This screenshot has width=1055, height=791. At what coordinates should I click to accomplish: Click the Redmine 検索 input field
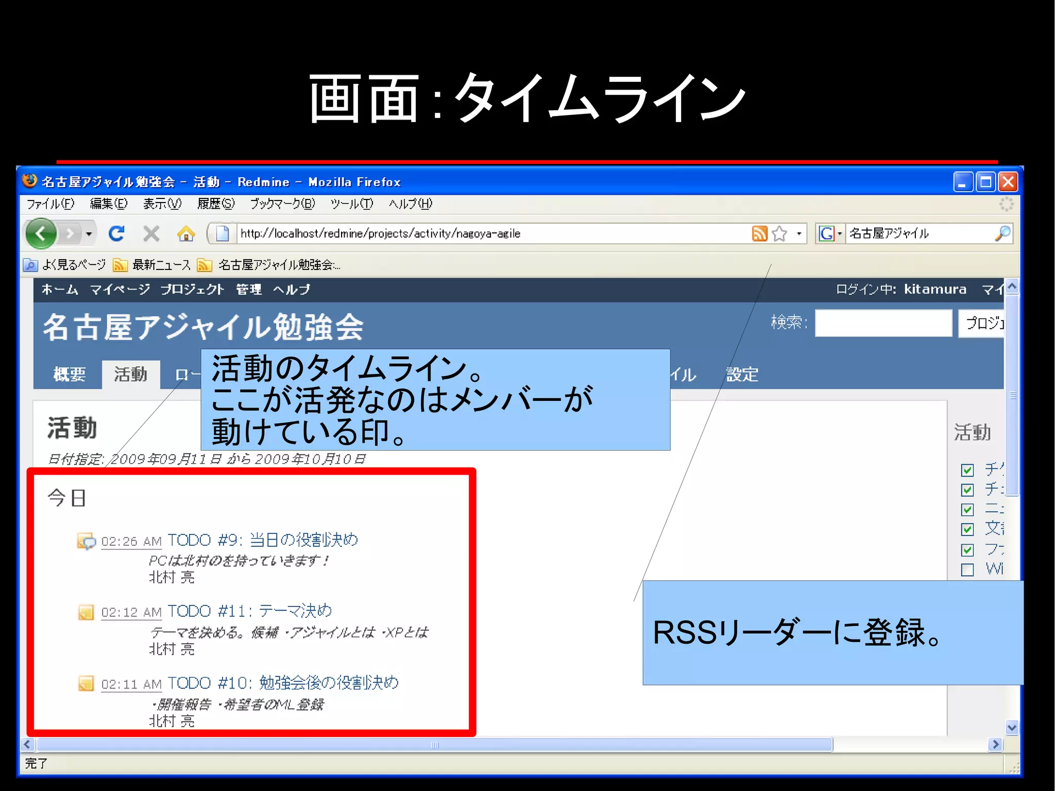[x=883, y=323]
